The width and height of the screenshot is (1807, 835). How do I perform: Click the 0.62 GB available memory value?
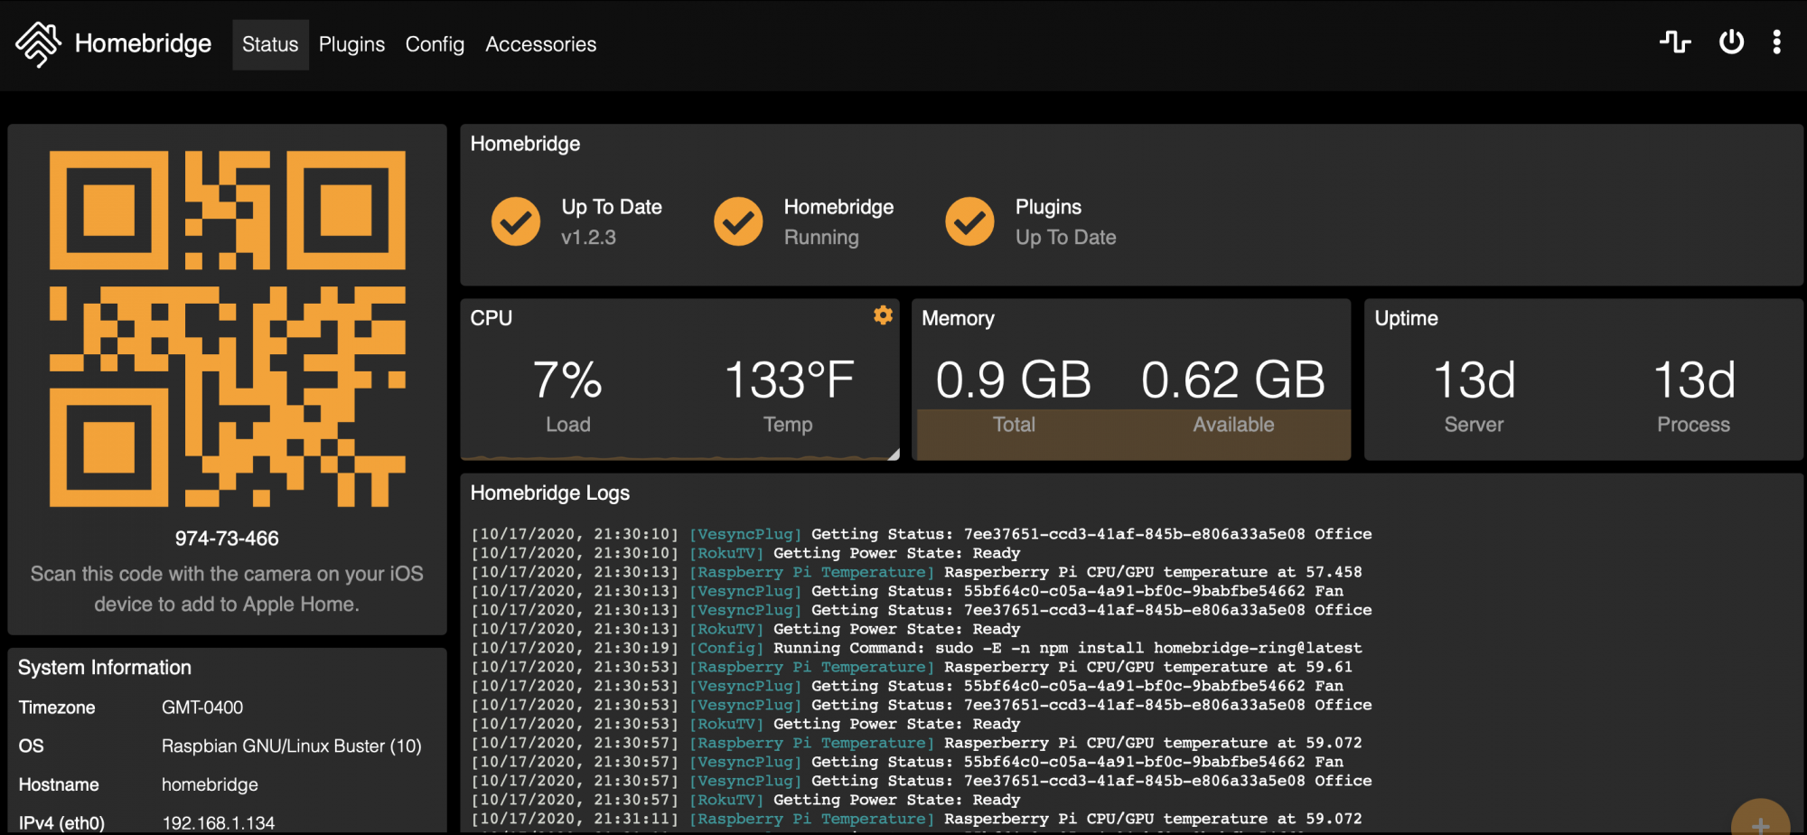pyautogui.click(x=1233, y=380)
